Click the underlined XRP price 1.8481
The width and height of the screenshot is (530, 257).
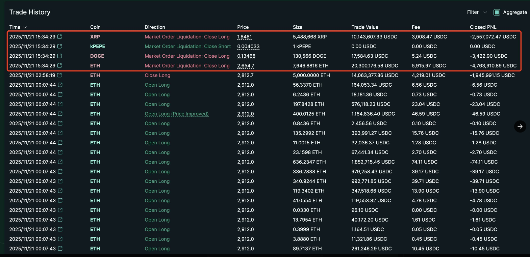[x=244, y=37]
